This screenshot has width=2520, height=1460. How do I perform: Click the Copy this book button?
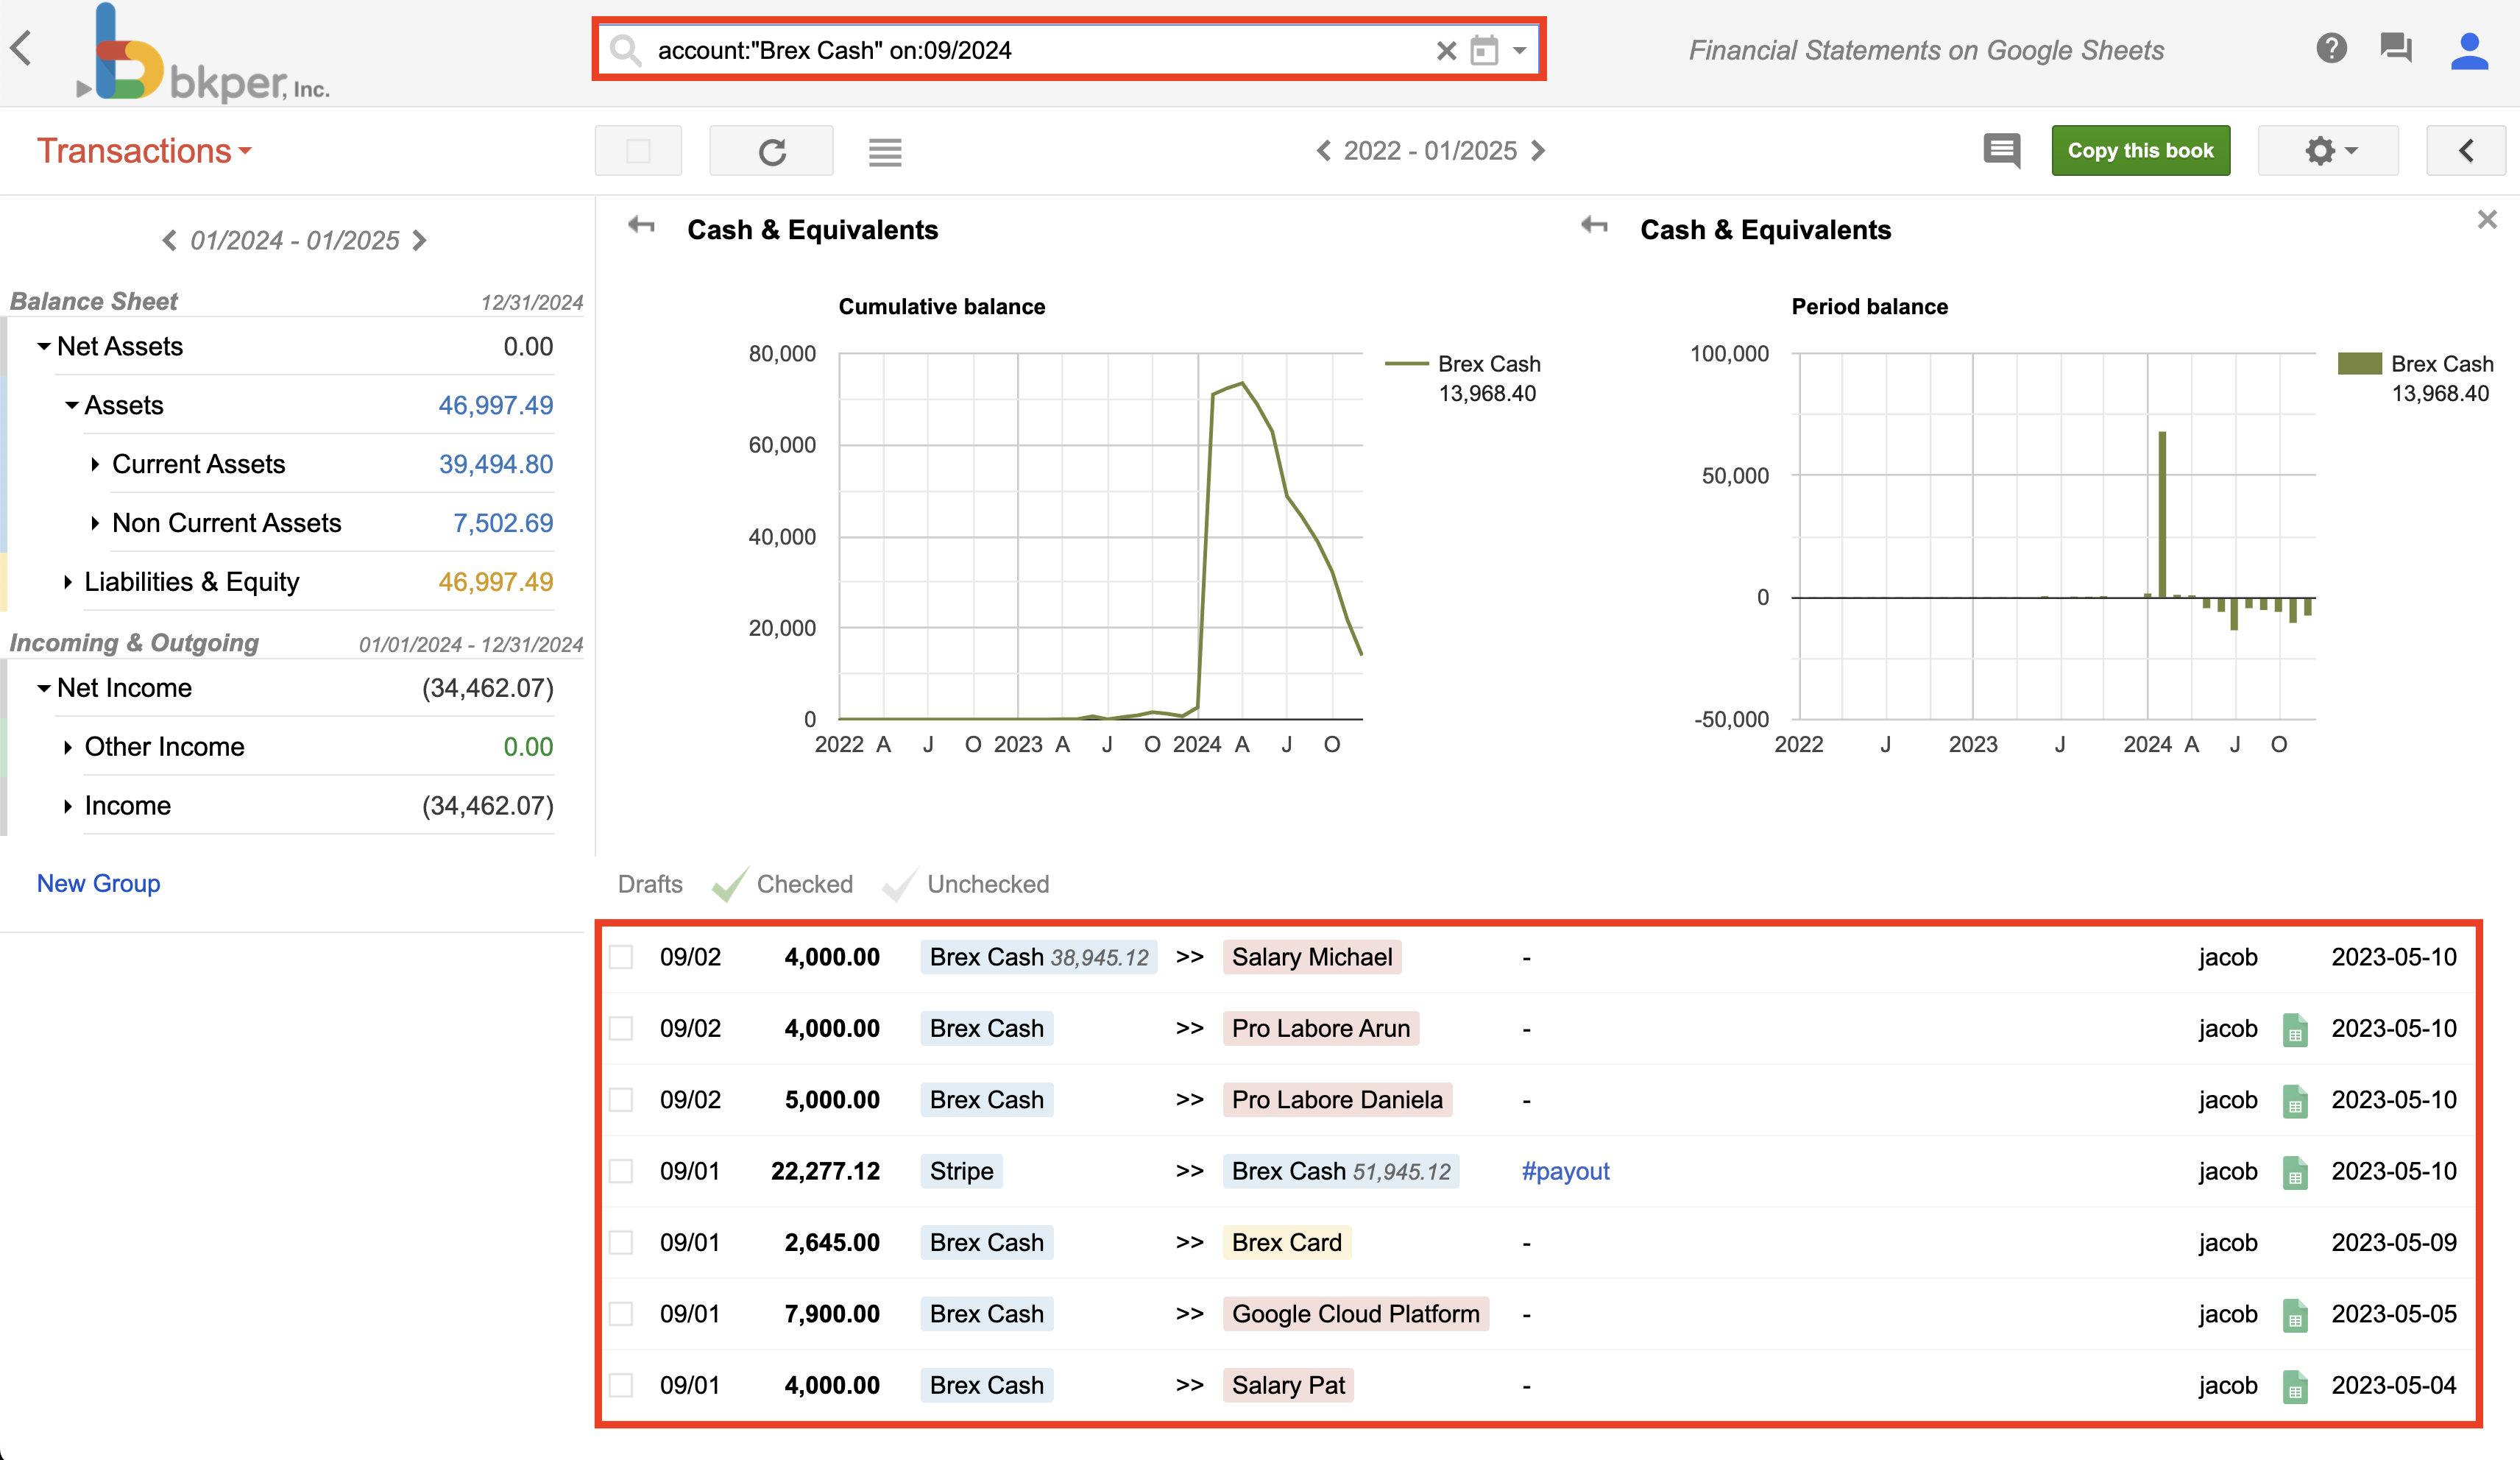coord(2140,150)
